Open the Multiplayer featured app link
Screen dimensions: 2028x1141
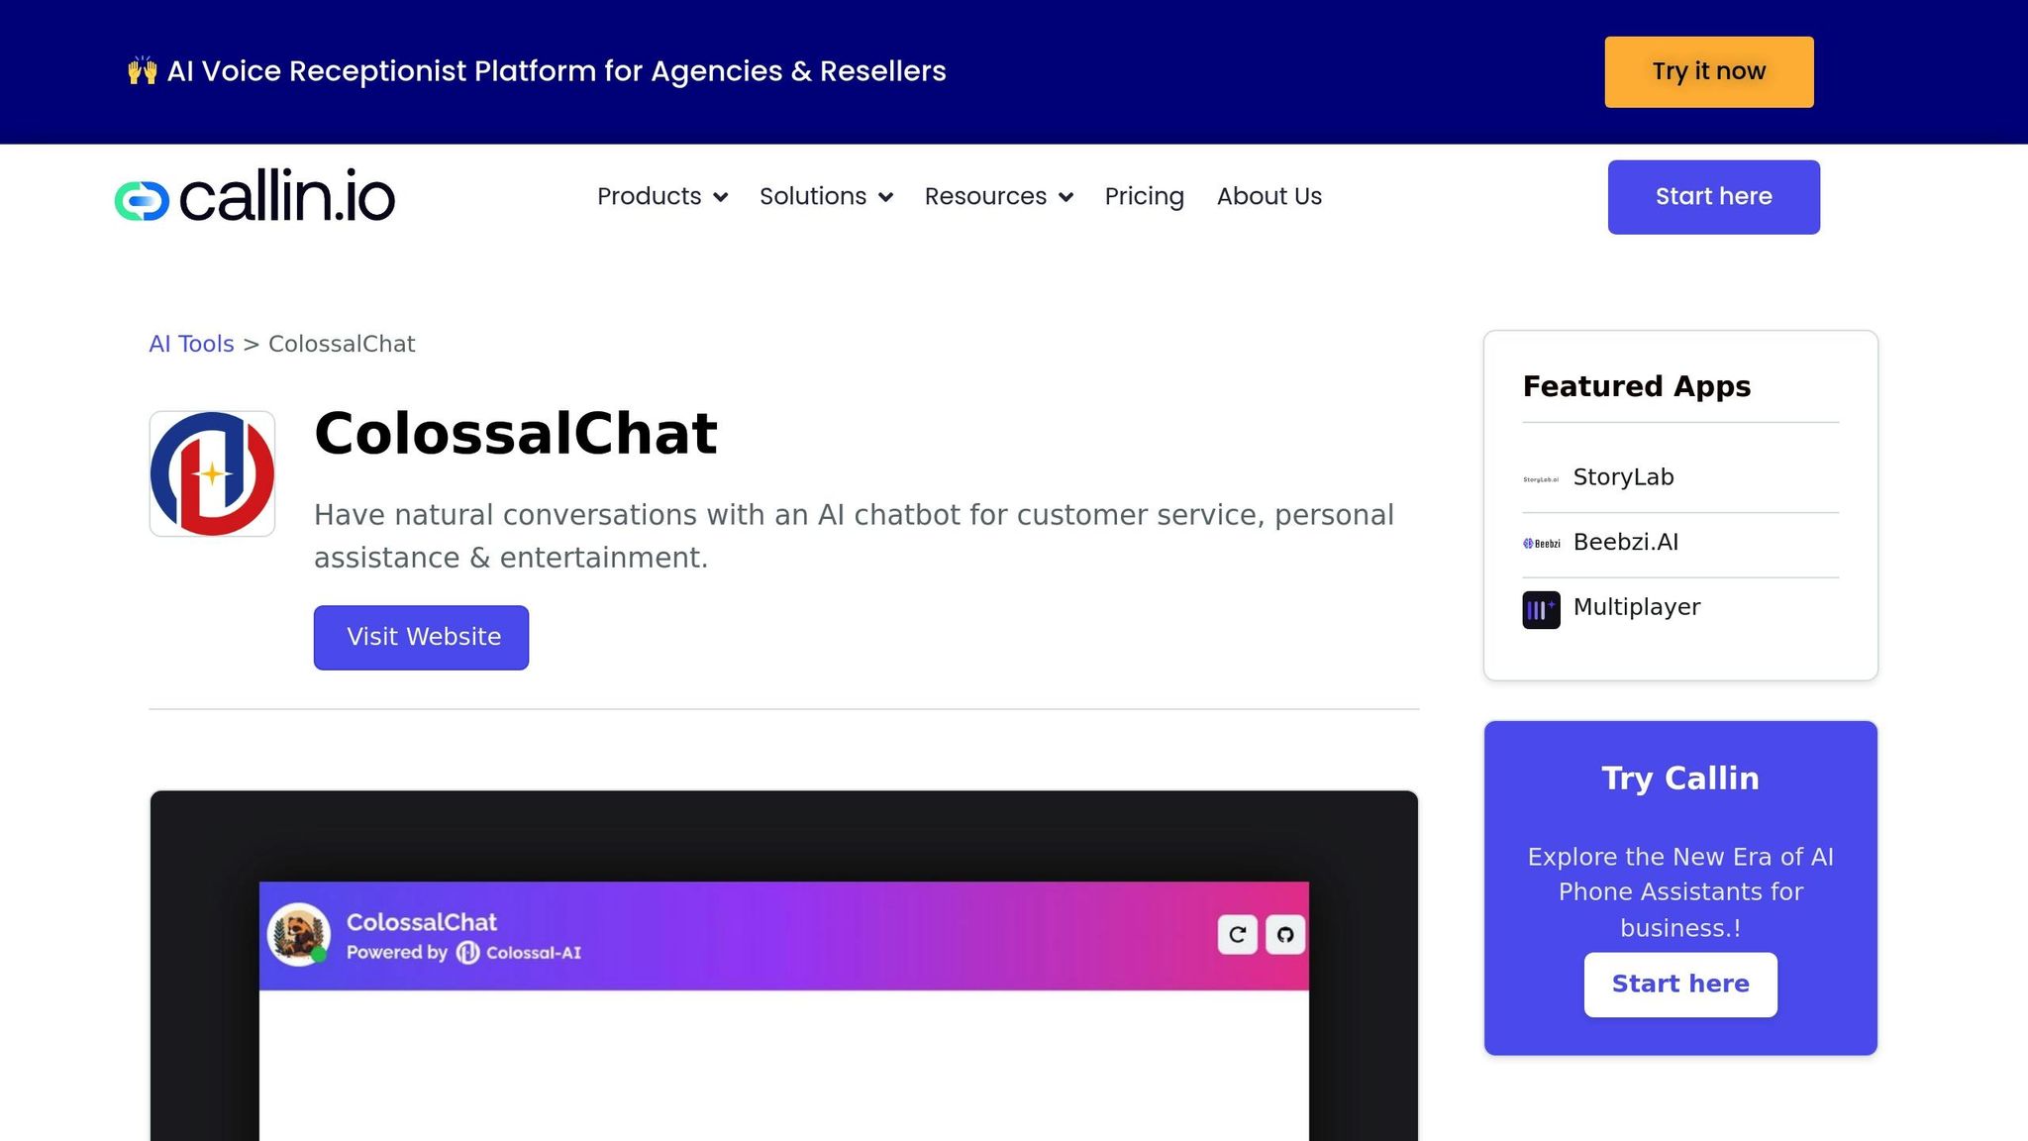point(1636,607)
